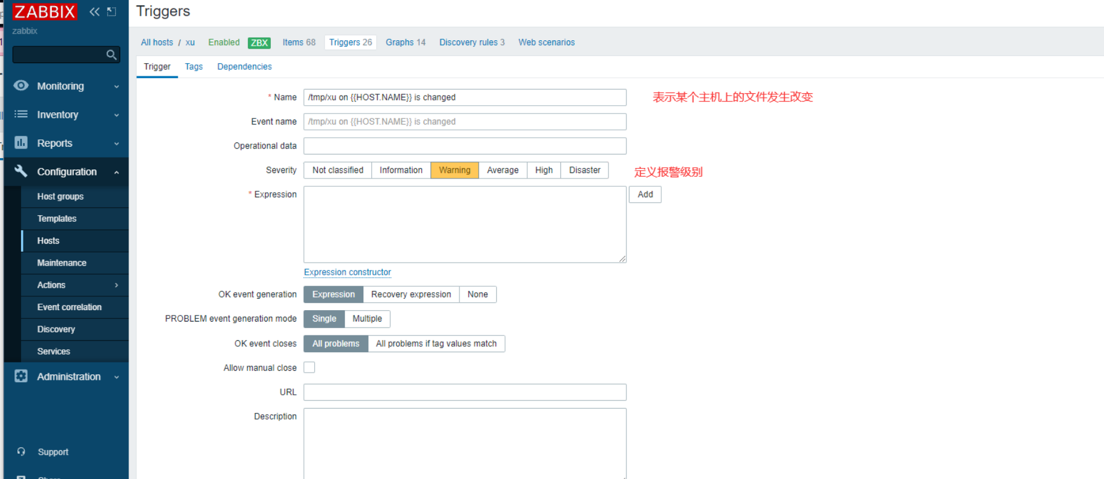Open the Support link
The image size is (1104, 479).
[x=53, y=452]
